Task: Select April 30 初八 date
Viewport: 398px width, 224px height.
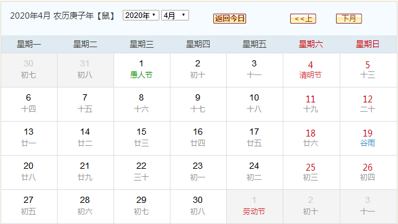Action: (198, 207)
